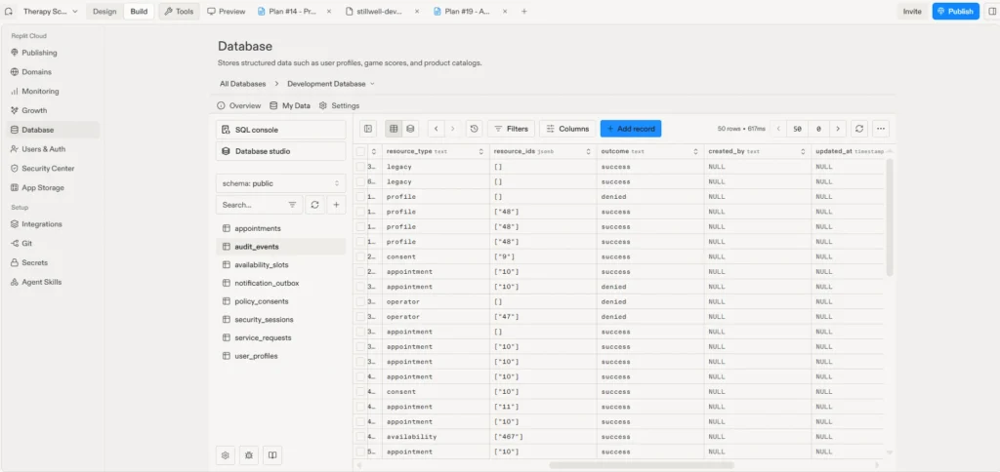
Task: Open Security Center section
Action: pyautogui.click(x=53, y=168)
